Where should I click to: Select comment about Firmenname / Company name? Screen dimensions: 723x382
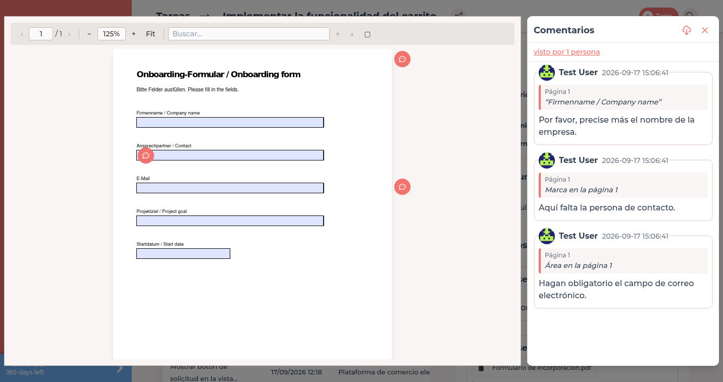pos(623,108)
